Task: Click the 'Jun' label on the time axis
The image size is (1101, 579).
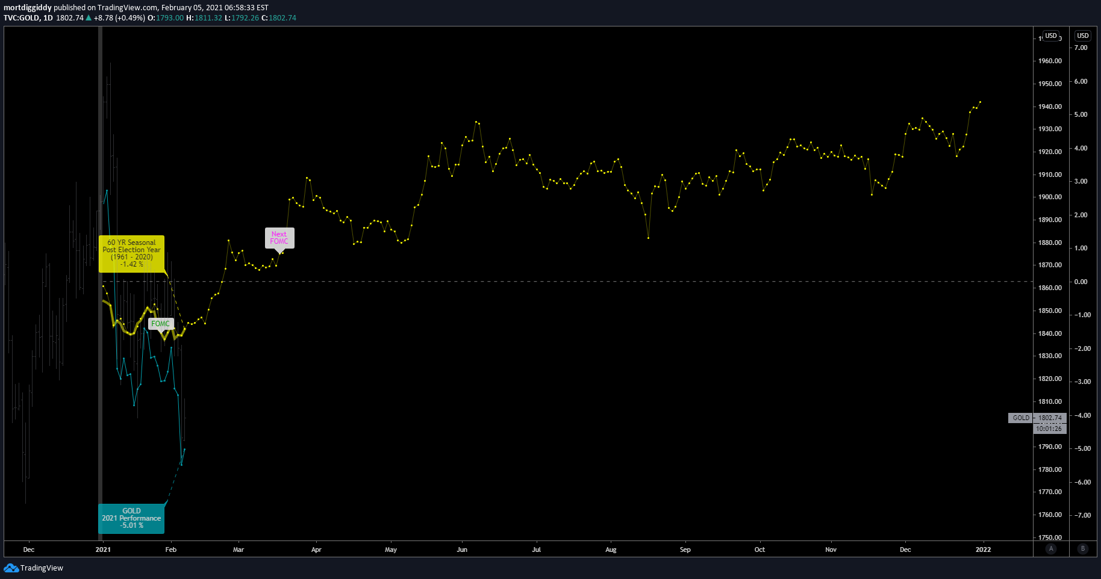Action: (x=462, y=550)
